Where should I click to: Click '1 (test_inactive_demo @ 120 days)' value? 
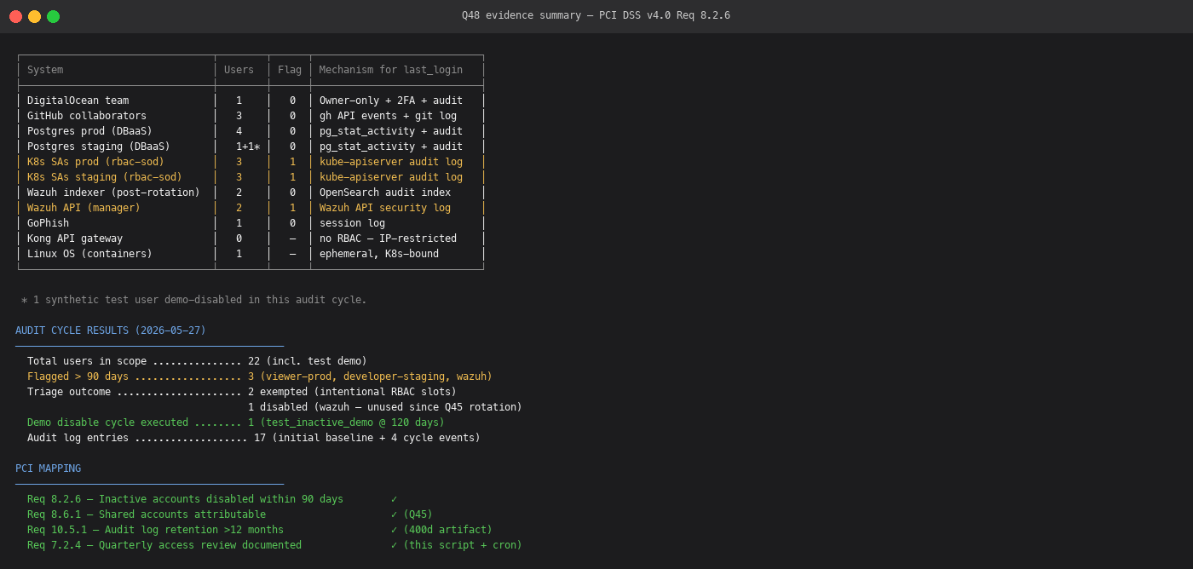346,422
